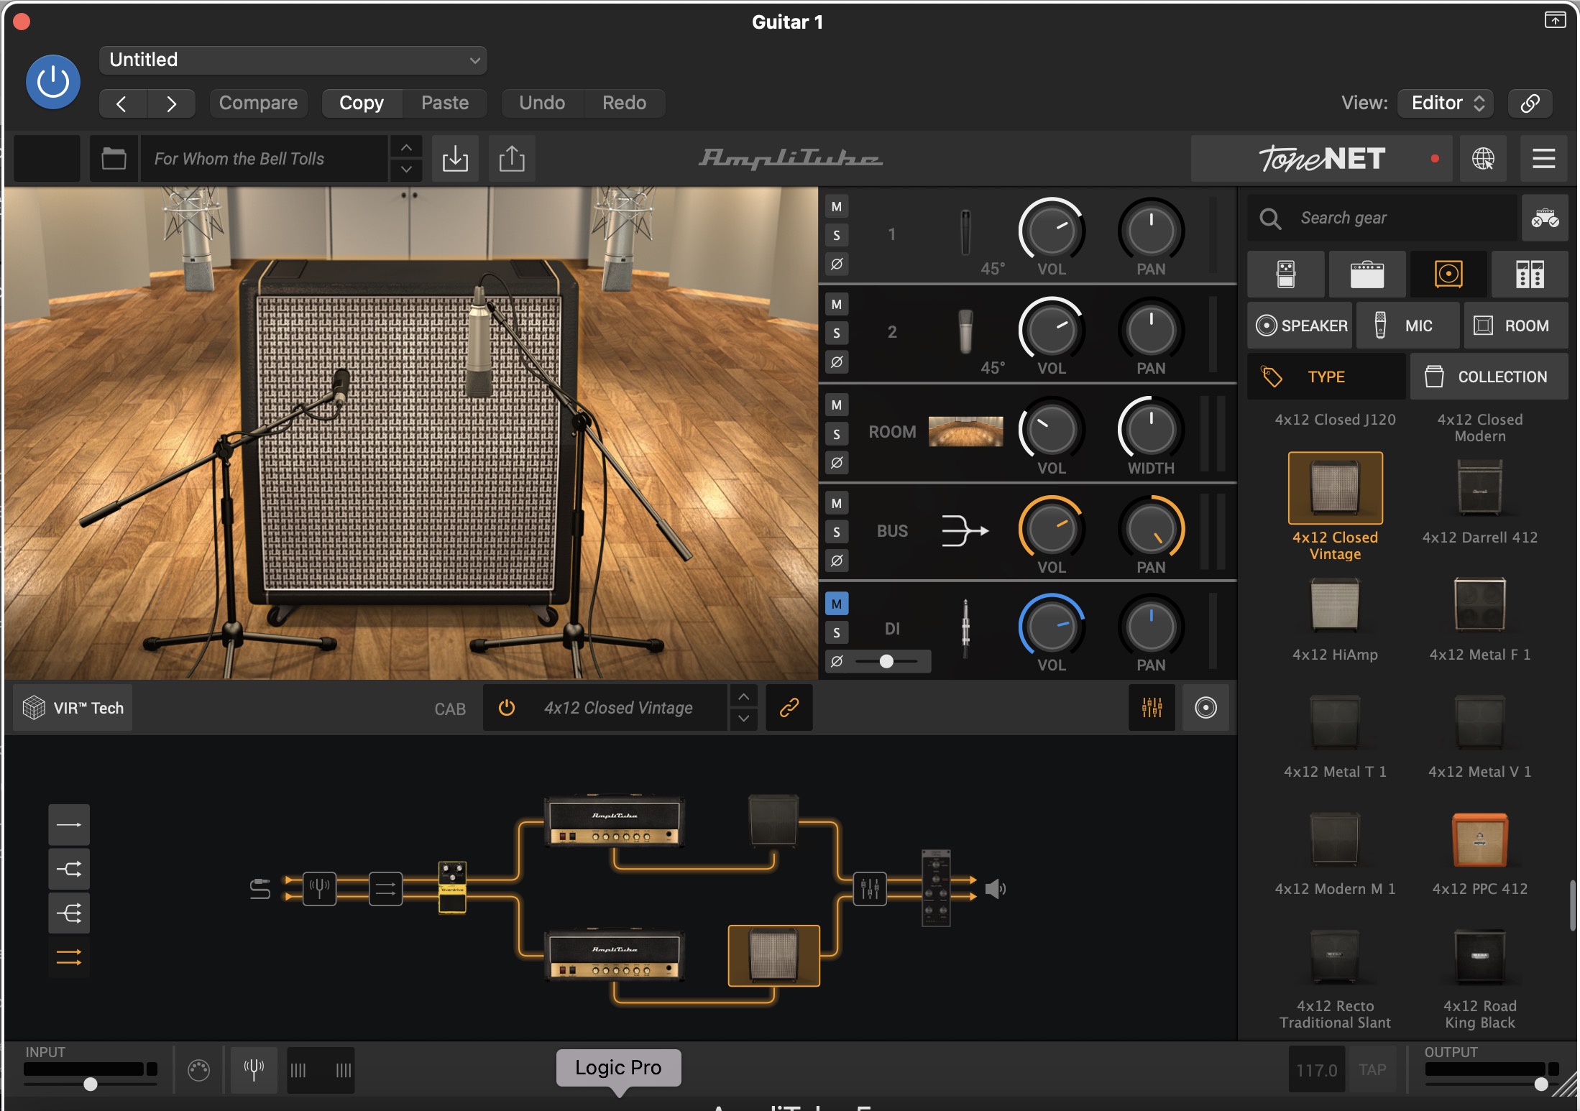Image resolution: width=1580 pixels, height=1111 pixels.
Task: Select the rack effects gear category icon
Action: [x=1529, y=274]
